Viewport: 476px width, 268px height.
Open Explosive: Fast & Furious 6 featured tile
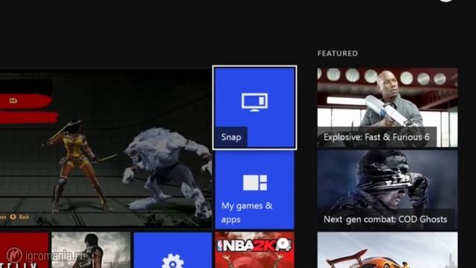387,107
